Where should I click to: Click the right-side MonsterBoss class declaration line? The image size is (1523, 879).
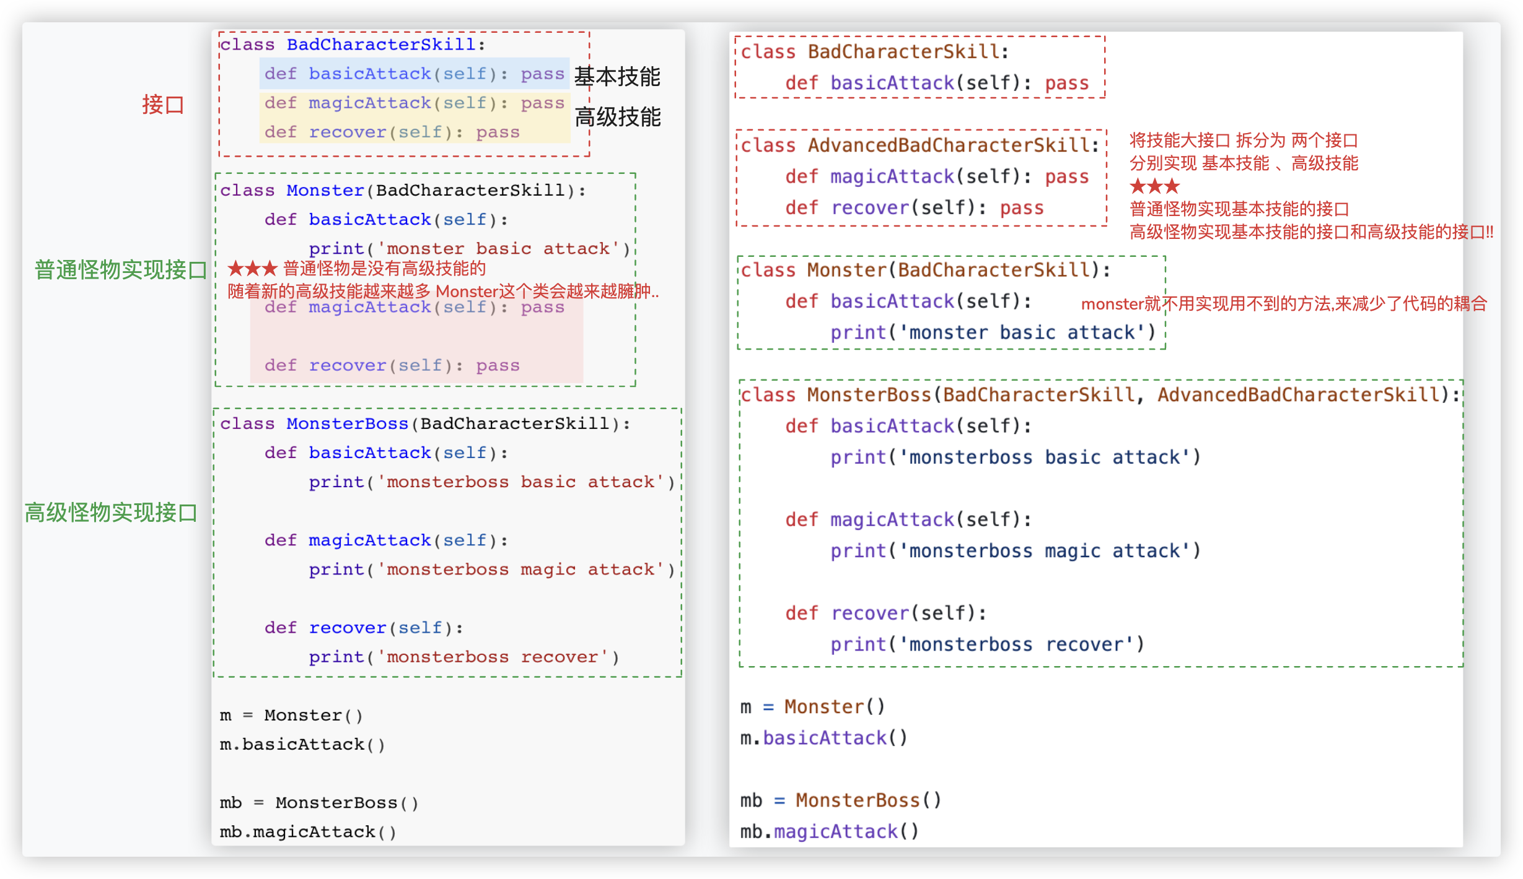(x=1100, y=395)
